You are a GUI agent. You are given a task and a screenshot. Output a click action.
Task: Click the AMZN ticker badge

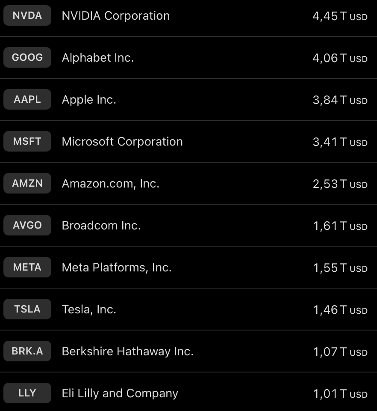(27, 184)
